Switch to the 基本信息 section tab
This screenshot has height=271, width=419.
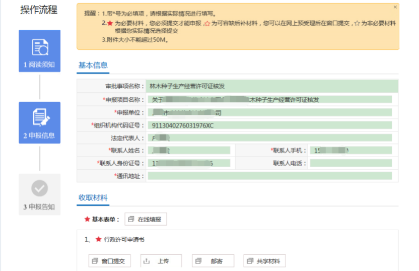coord(92,65)
